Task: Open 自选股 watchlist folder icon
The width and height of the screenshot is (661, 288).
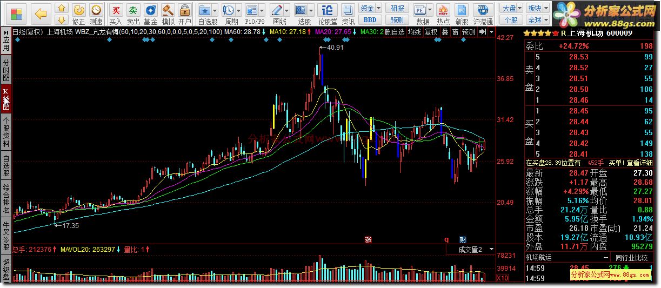Action: pyautogui.click(x=204, y=10)
